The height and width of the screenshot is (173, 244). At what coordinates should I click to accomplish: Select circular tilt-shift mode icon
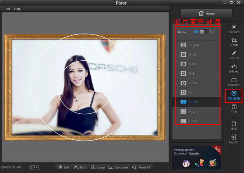pos(196,32)
